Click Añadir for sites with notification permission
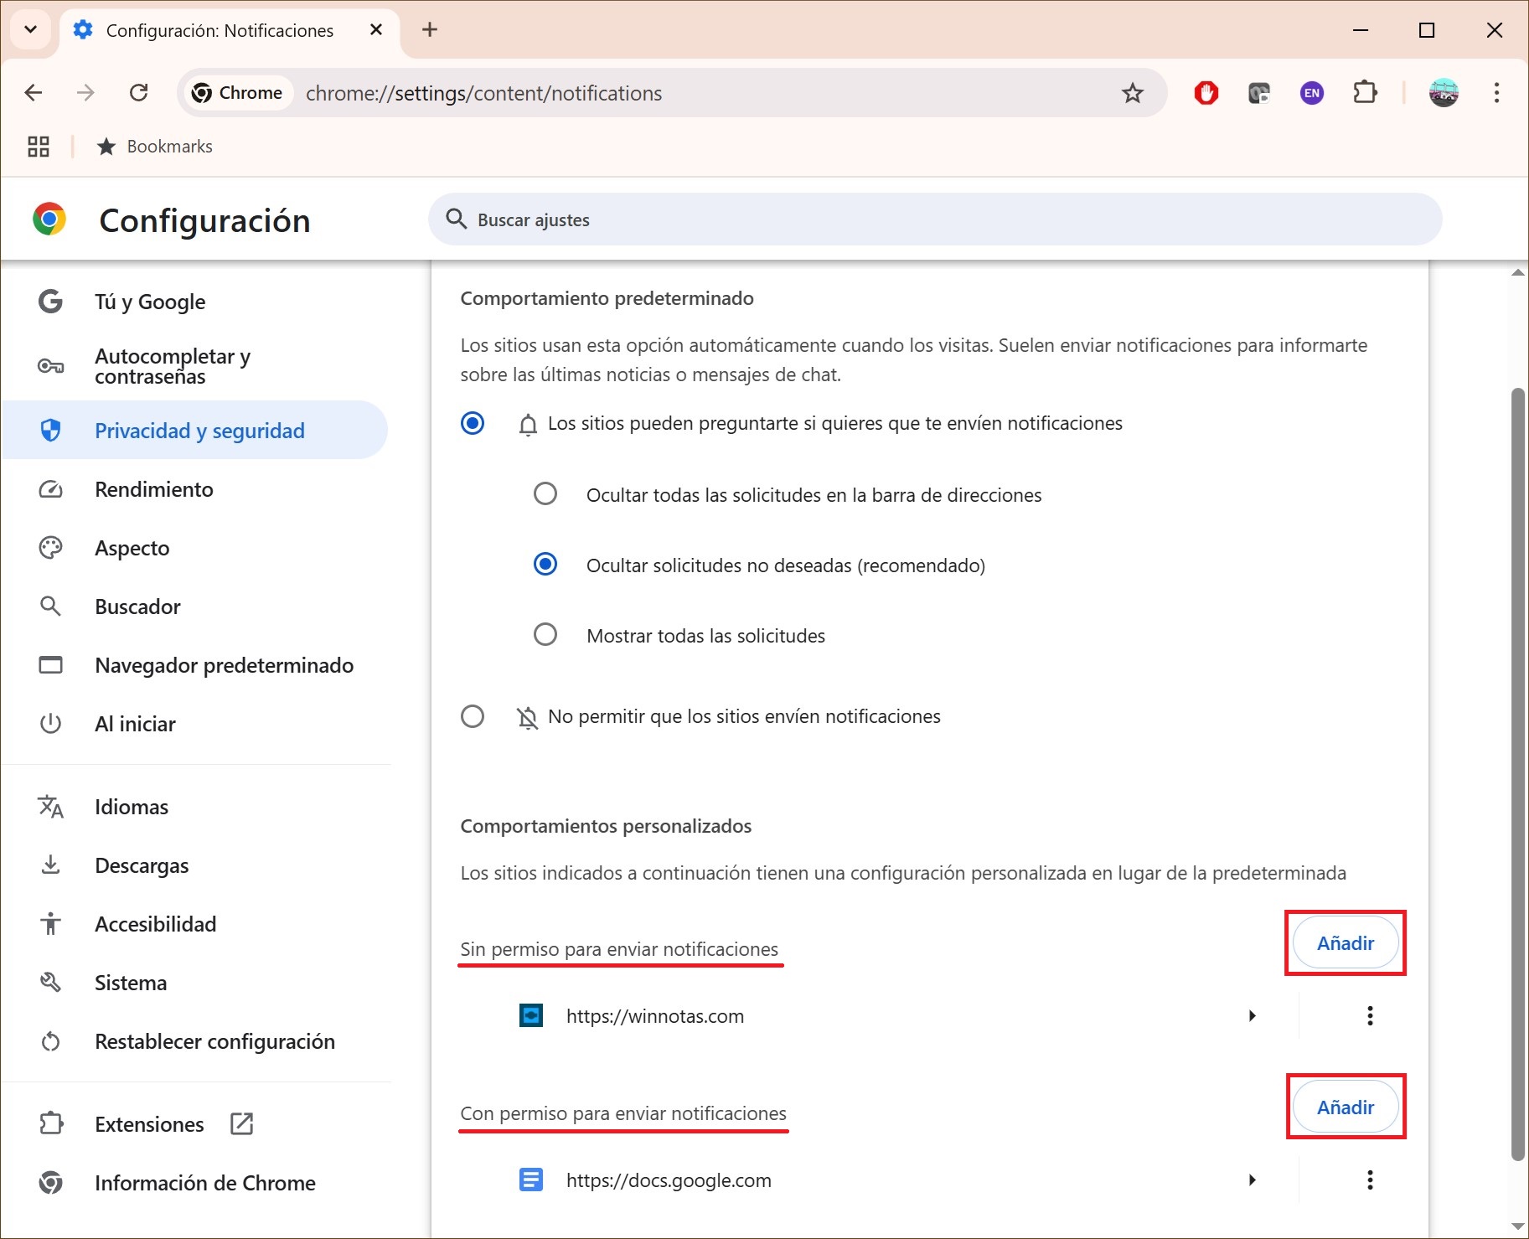Image resolution: width=1529 pixels, height=1239 pixels. pyautogui.click(x=1345, y=1107)
